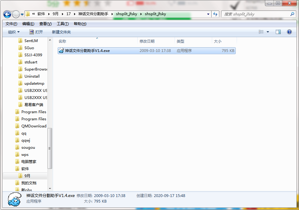Click the 打开 toolbar button

[36, 32]
